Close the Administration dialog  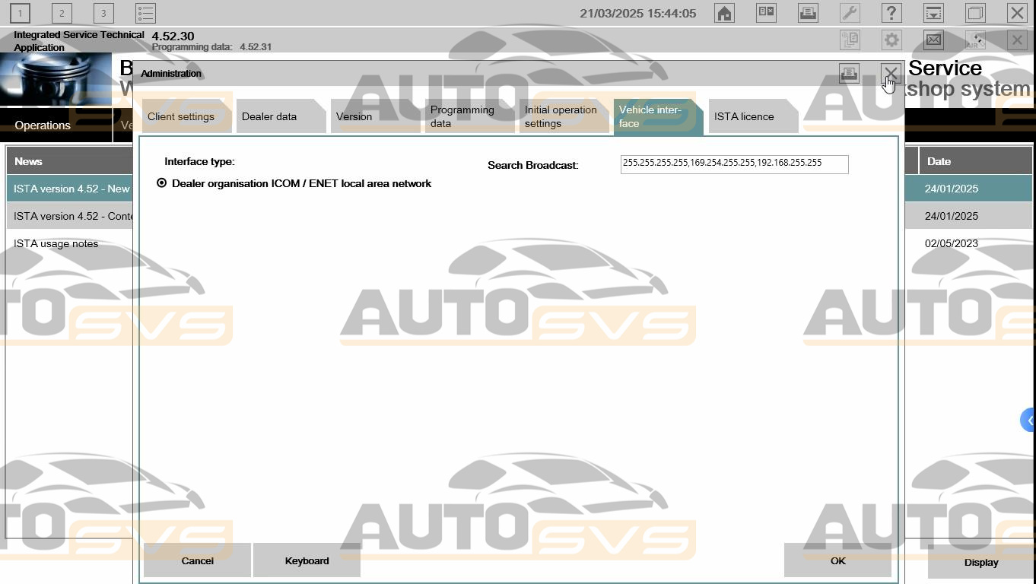tap(891, 73)
